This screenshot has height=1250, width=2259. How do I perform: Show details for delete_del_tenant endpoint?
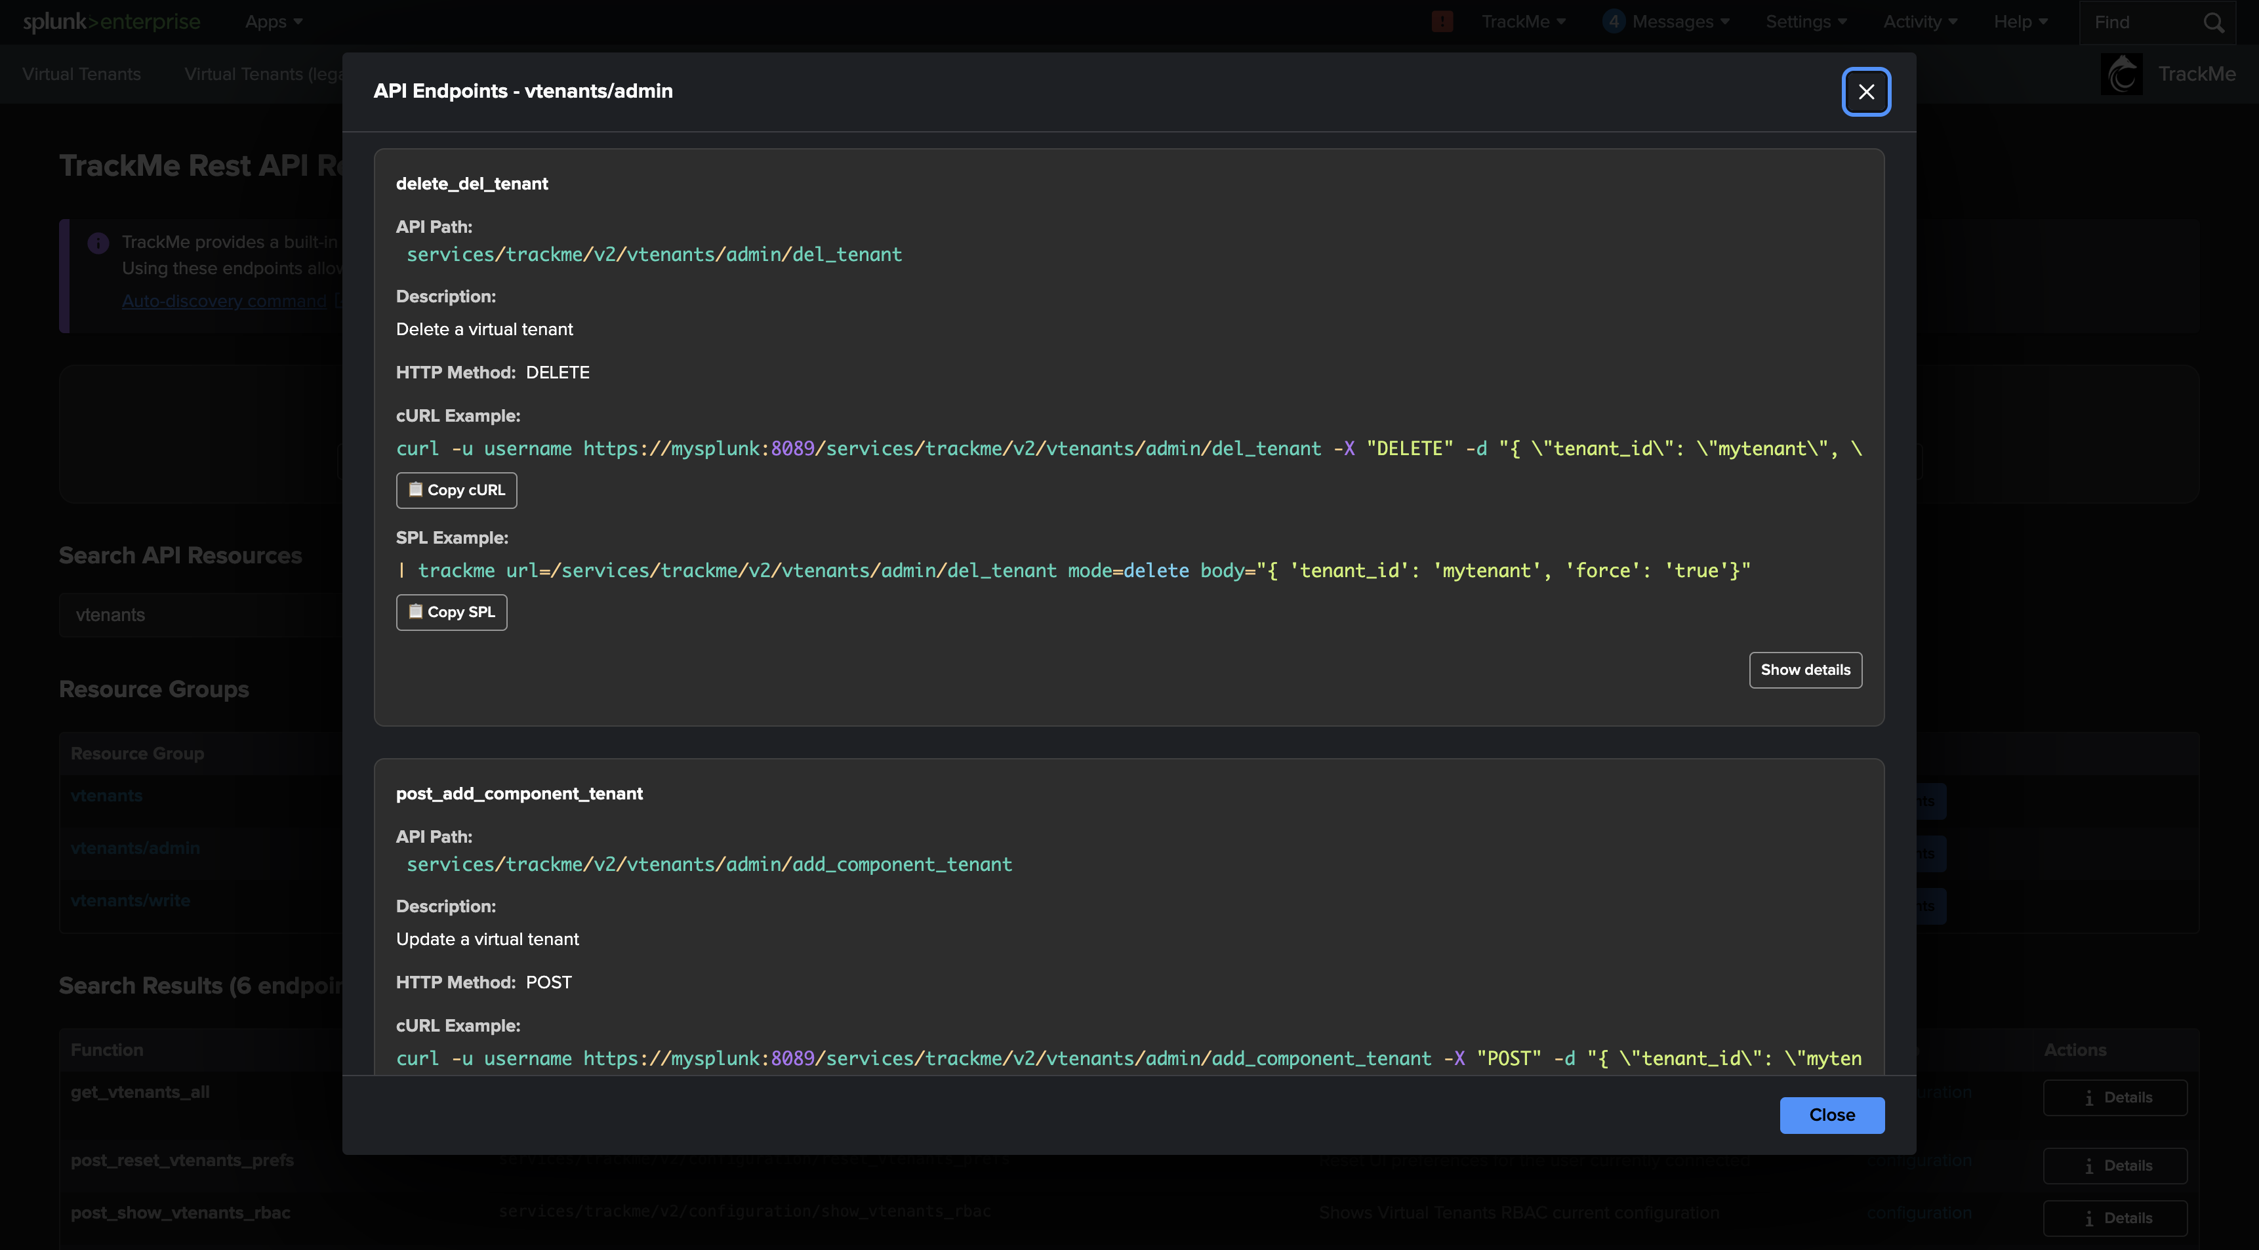click(1804, 670)
